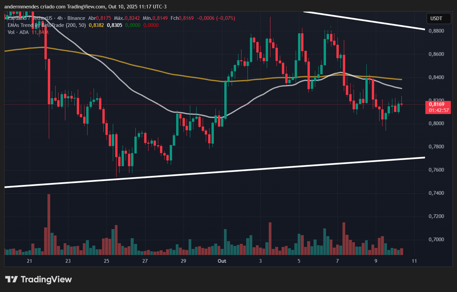Click the TradingView logo at the bottom
The width and height of the screenshot is (457, 292).
[x=38, y=279]
